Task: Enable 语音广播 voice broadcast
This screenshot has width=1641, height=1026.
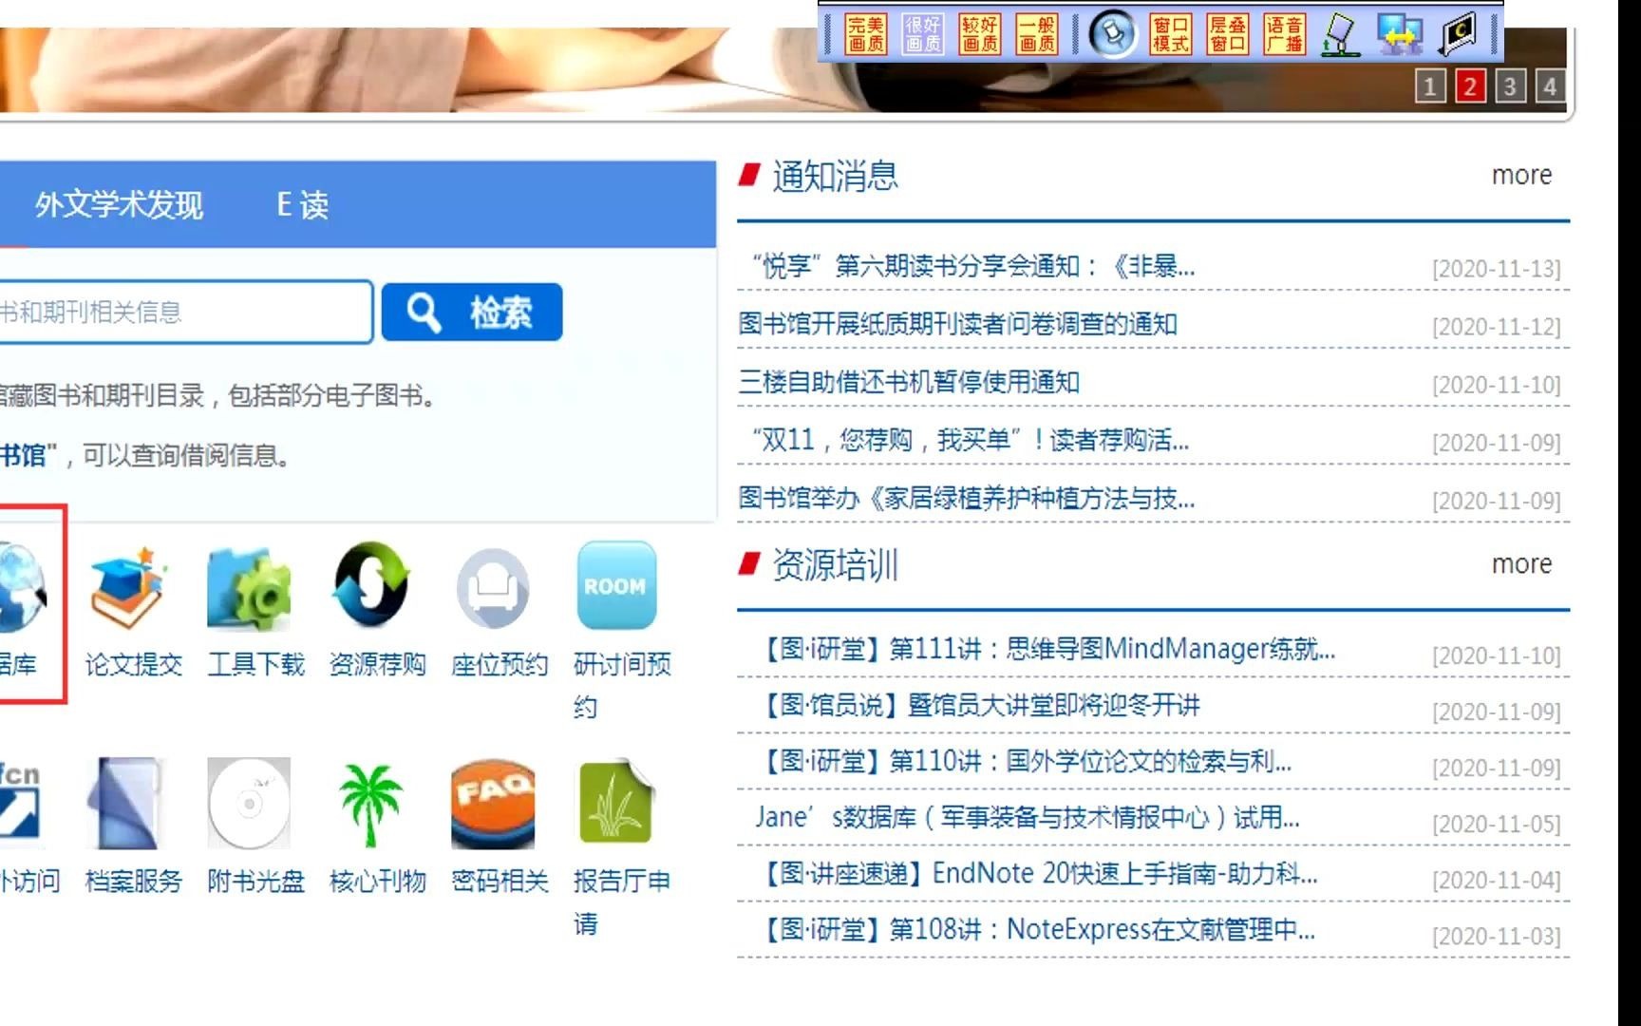Action: 1285,34
